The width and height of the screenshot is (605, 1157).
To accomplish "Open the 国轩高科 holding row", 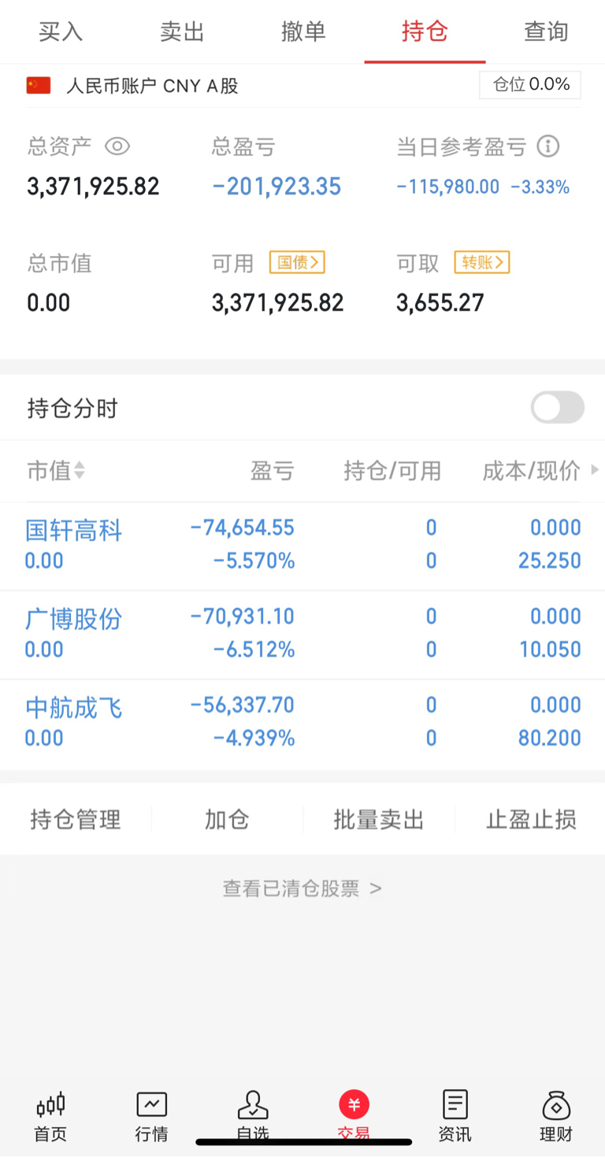I will tap(302, 546).
